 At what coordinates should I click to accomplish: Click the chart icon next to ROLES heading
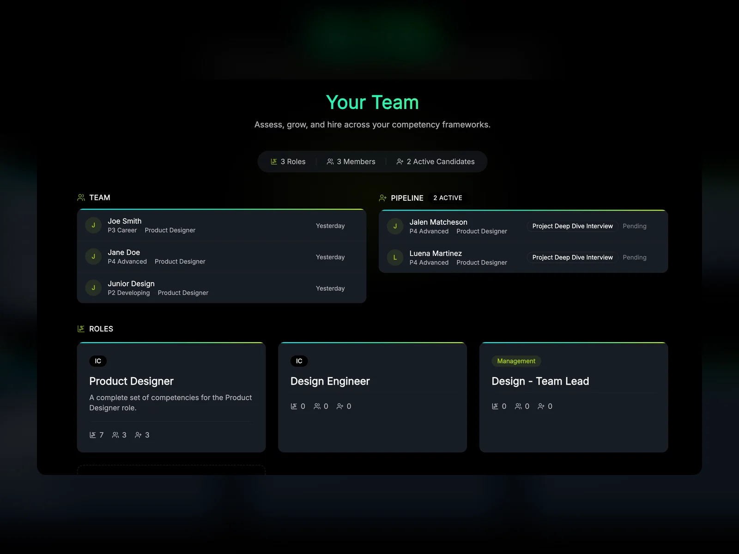pyautogui.click(x=81, y=329)
